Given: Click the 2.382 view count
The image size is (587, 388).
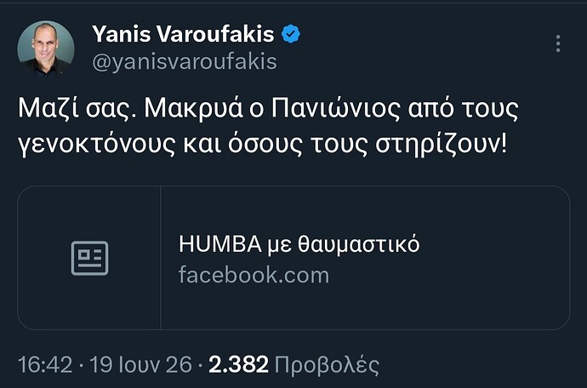Looking at the screenshot, I should pos(238,364).
